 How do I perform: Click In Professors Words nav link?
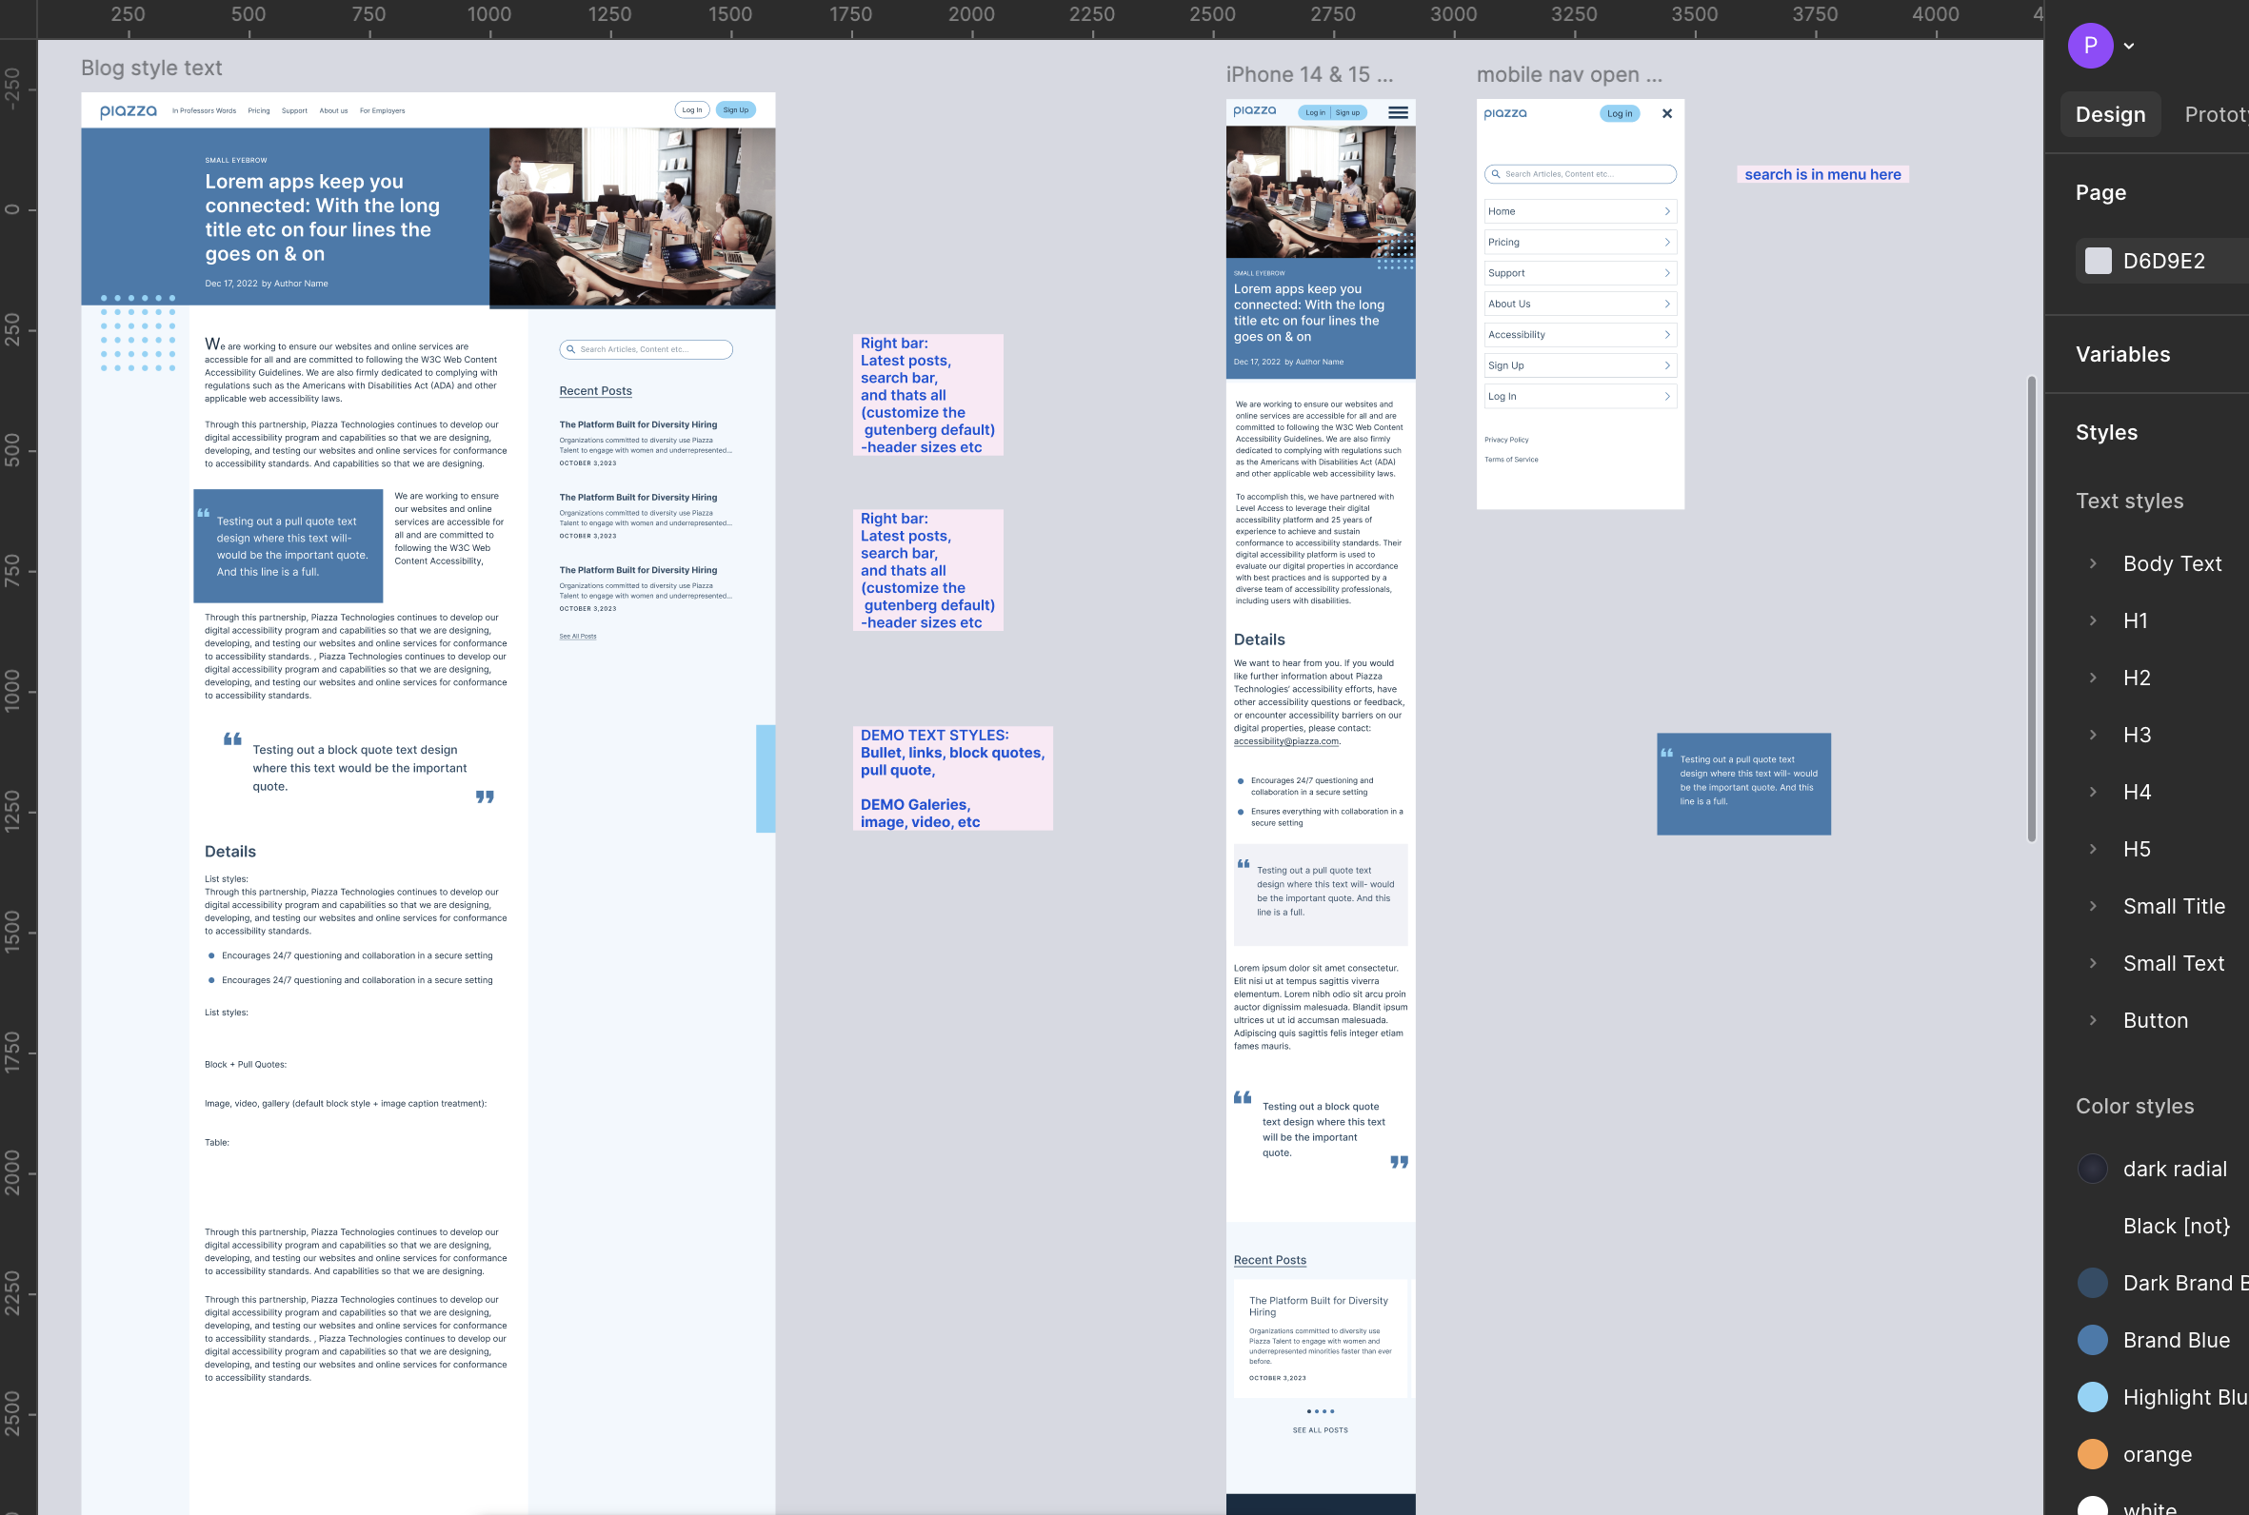(x=204, y=111)
